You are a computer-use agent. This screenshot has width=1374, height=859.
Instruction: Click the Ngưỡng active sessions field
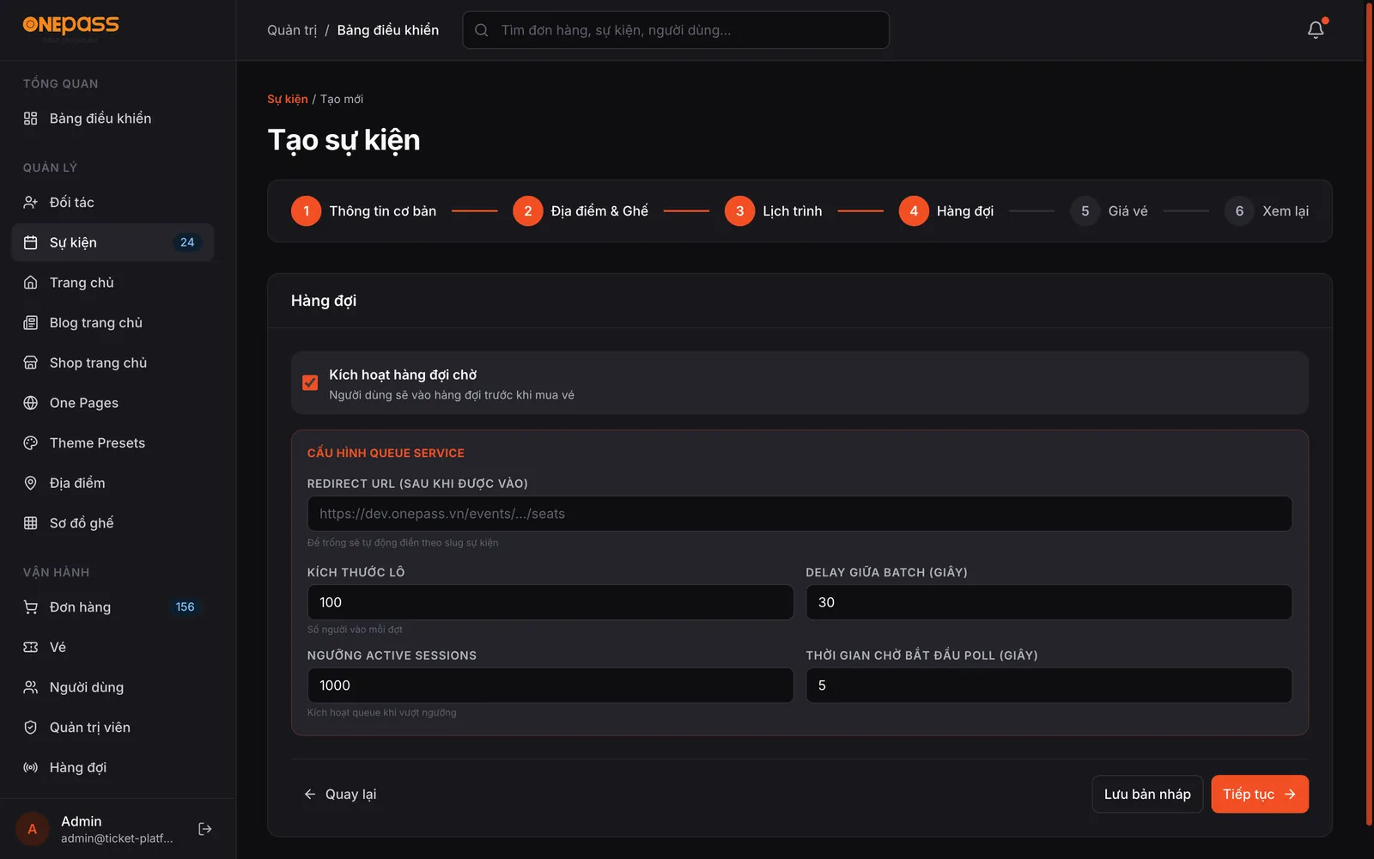[x=550, y=685]
